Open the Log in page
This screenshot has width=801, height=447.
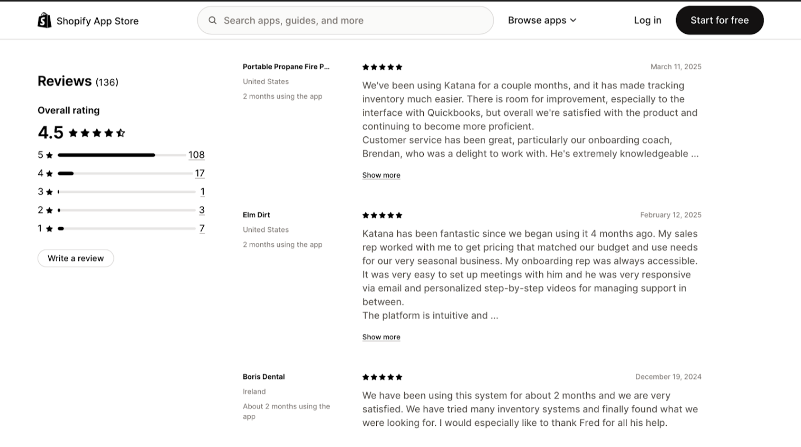(647, 21)
